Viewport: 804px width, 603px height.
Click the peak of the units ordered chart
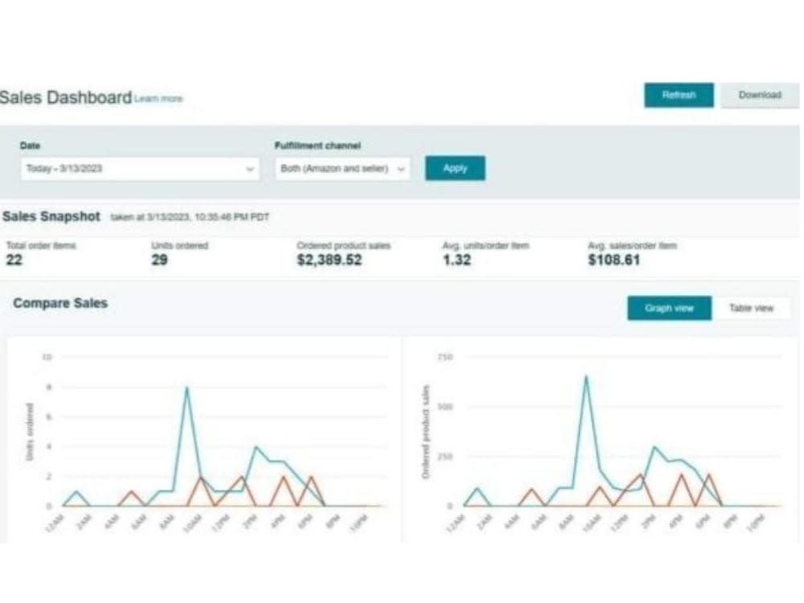pos(187,388)
